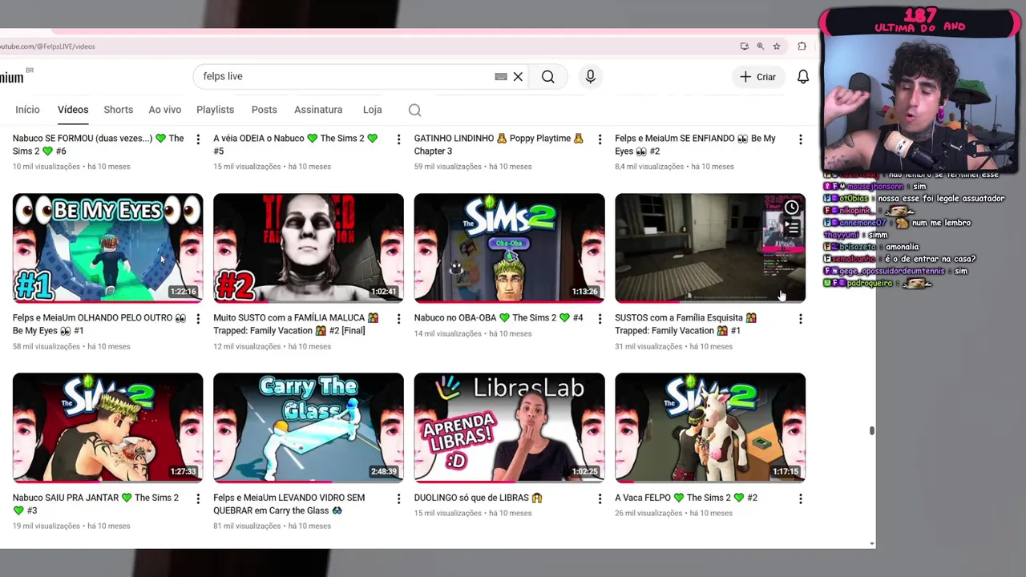Image resolution: width=1026 pixels, height=577 pixels.
Task: Open Muito SUSTO com a FAMÍLIA MALUCA title link
Action: (x=296, y=324)
